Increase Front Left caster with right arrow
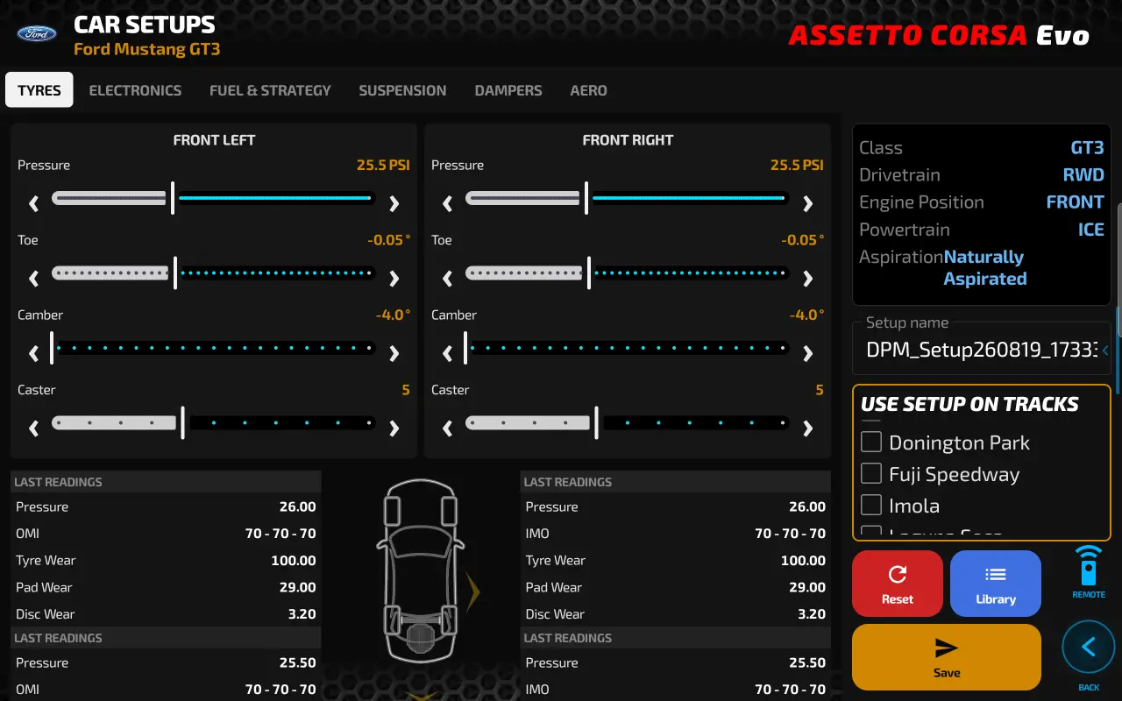Image resolution: width=1122 pixels, height=701 pixels. click(394, 428)
